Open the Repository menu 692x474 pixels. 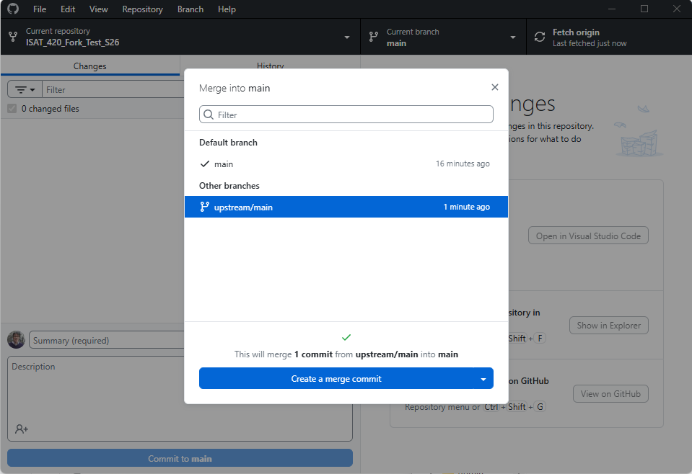142,9
